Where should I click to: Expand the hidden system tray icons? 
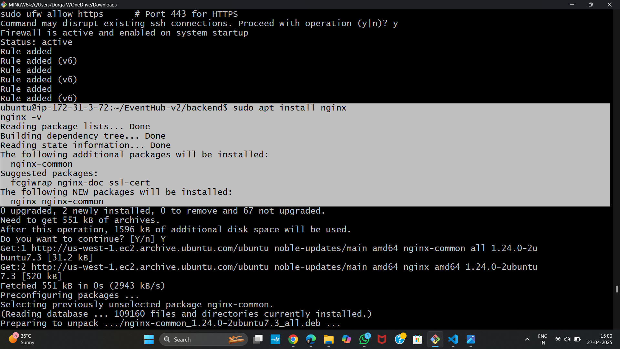(x=527, y=339)
